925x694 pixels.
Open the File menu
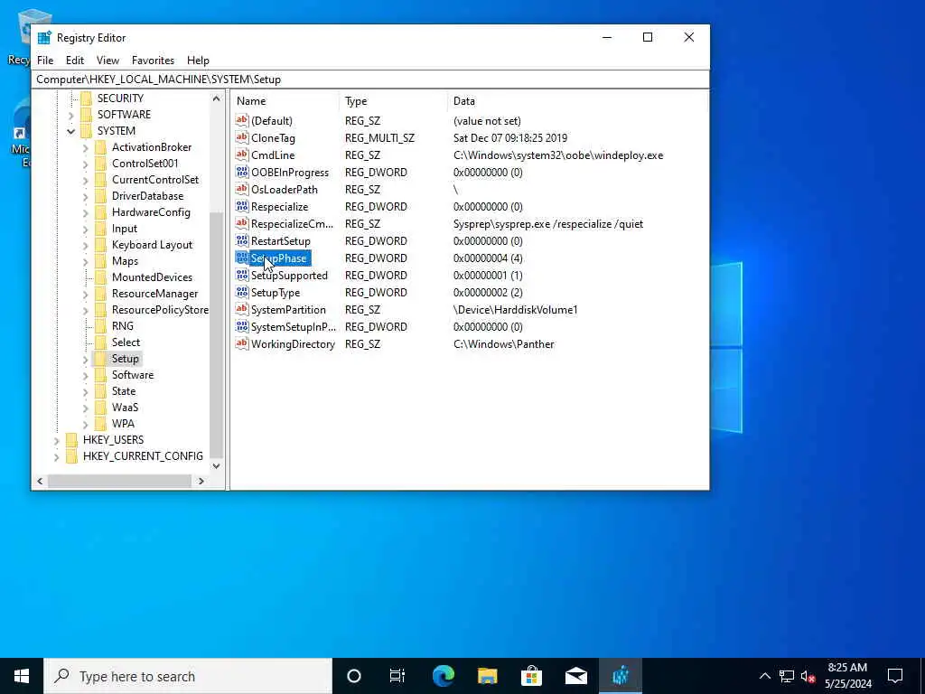tap(45, 61)
